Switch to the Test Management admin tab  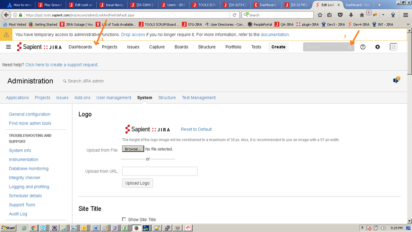pos(199,97)
